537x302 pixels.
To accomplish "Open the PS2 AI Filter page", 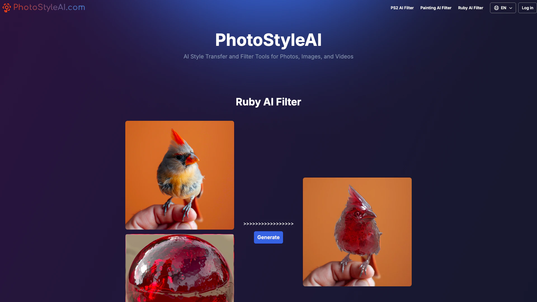I will (402, 8).
